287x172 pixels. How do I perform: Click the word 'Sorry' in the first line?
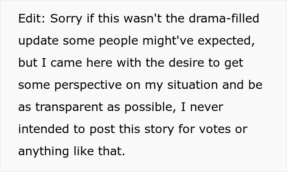point(66,19)
